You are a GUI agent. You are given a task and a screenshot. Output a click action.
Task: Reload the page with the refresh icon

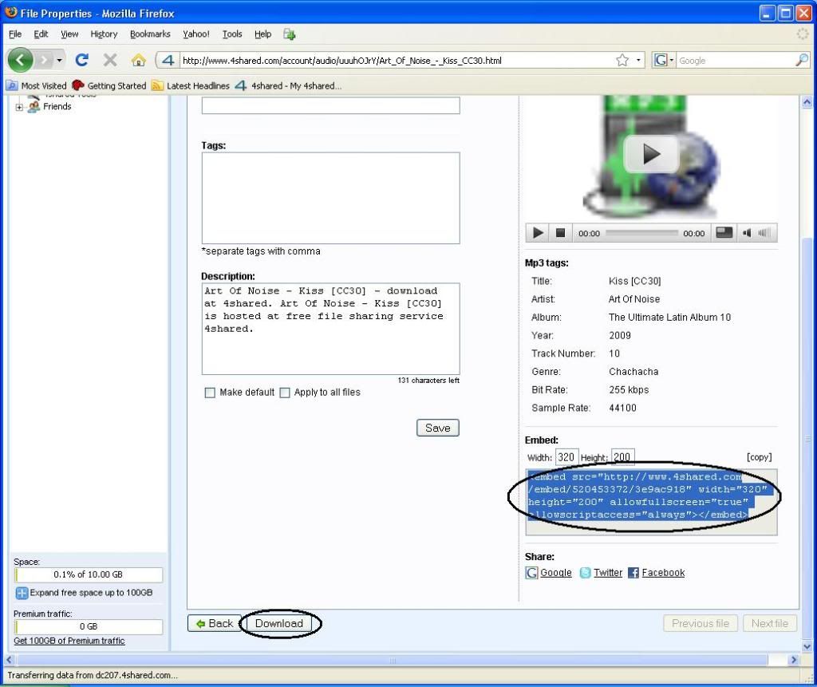(82, 61)
